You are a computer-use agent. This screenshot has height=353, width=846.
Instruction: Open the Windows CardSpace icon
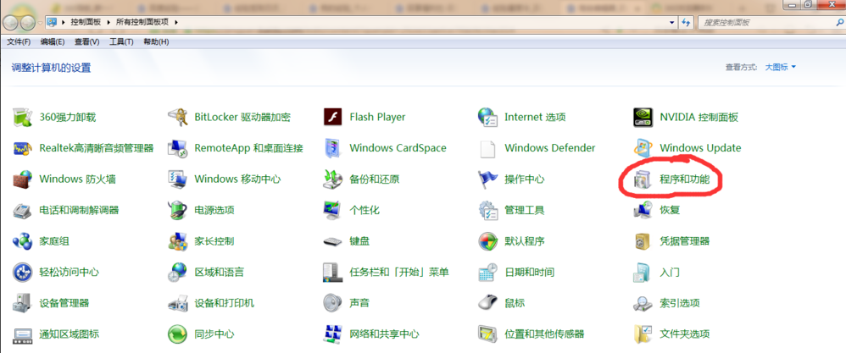pyautogui.click(x=333, y=147)
